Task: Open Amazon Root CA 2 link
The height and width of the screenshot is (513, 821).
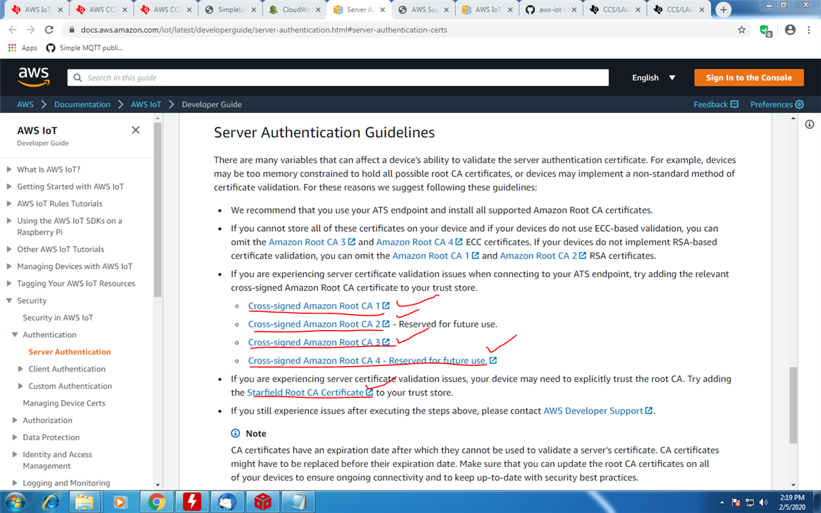Action: click(x=543, y=256)
